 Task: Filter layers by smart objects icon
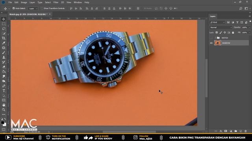pos(246,22)
